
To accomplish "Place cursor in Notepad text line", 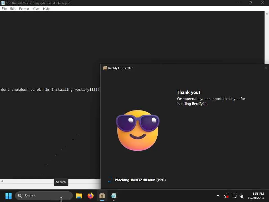I will (x=50, y=89).
